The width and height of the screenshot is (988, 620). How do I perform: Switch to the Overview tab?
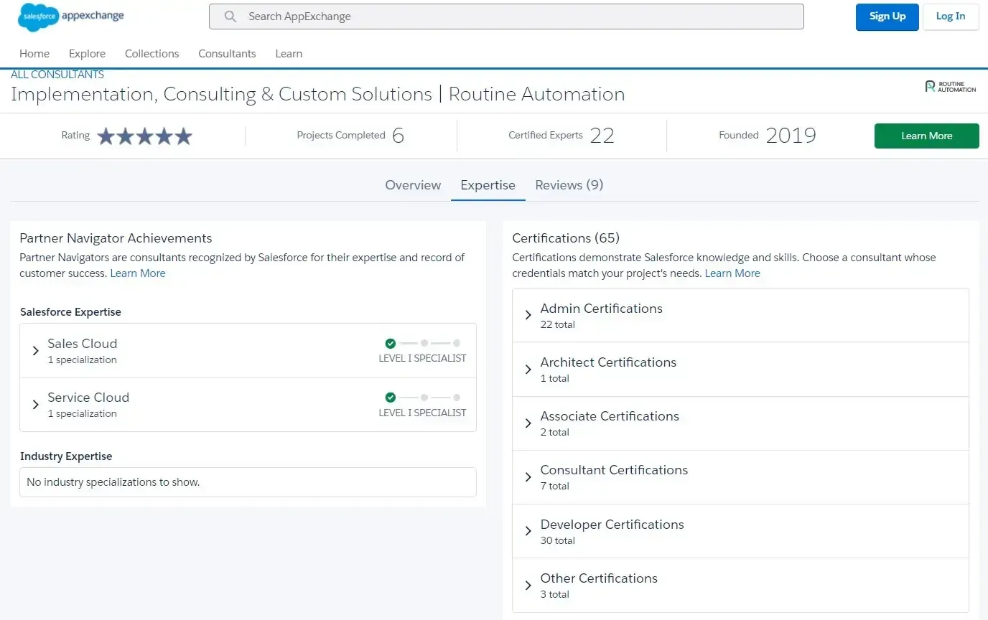point(413,185)
